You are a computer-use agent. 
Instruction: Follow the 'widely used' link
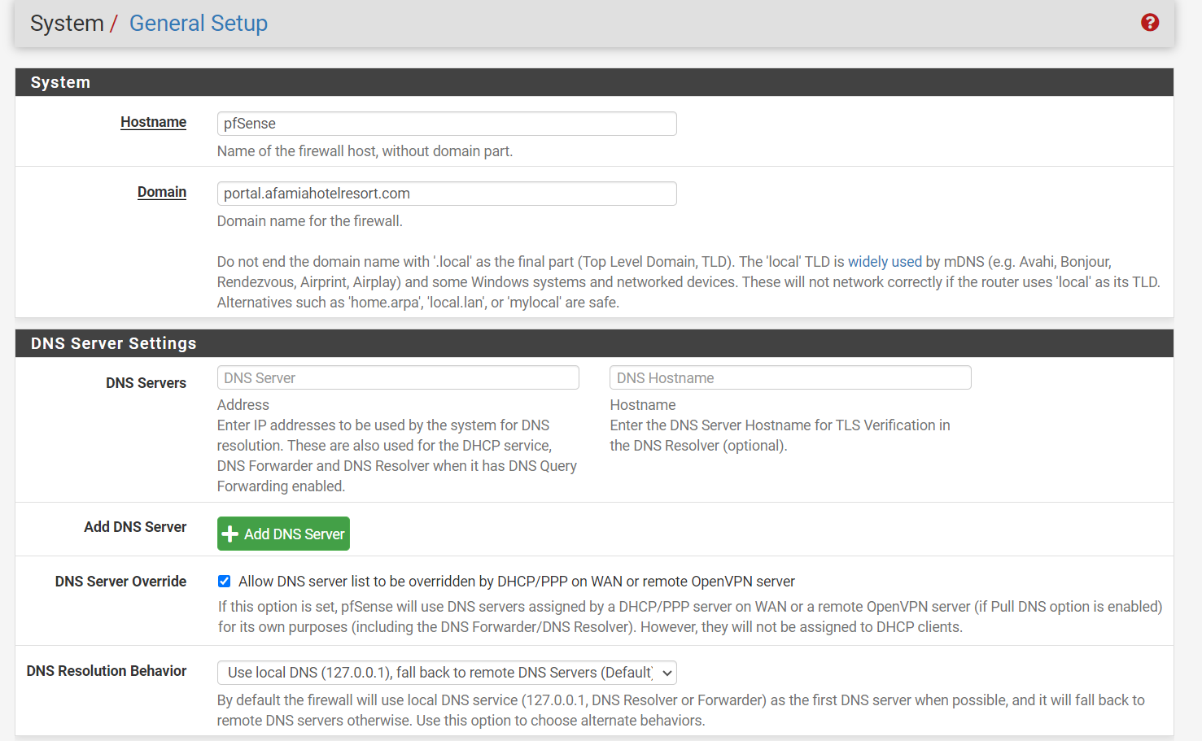click(x=885, y=262)
